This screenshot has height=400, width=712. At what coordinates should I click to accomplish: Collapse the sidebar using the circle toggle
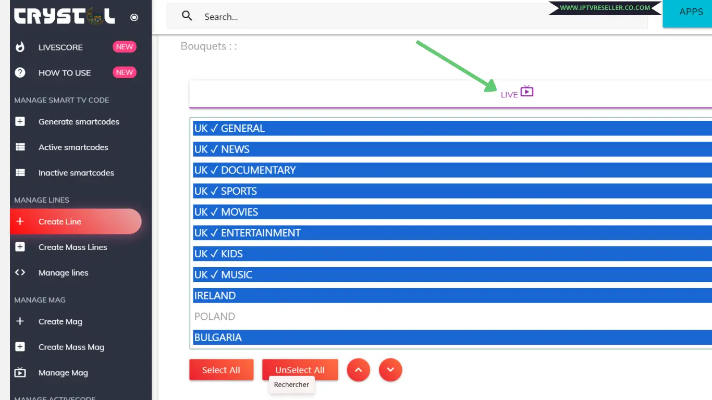[134, 17]
